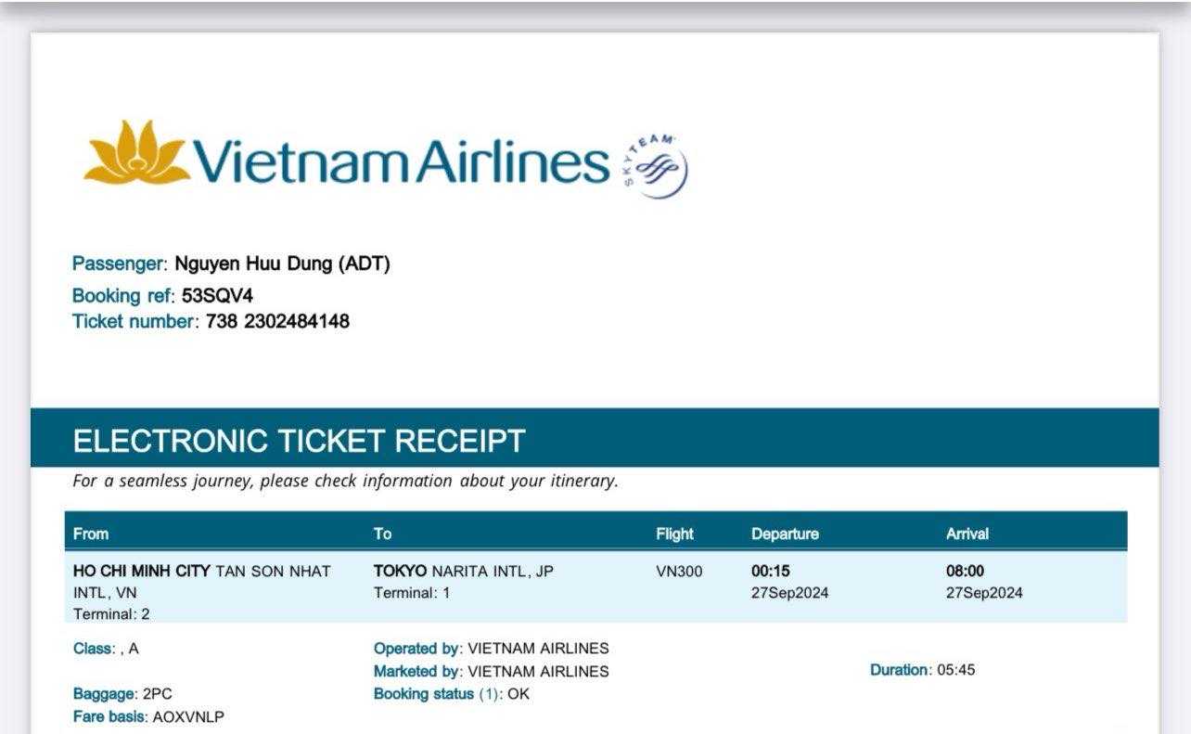Click the Duration 05:45 value
Screen dimensions: 1191x734
(x=955, y=670)
